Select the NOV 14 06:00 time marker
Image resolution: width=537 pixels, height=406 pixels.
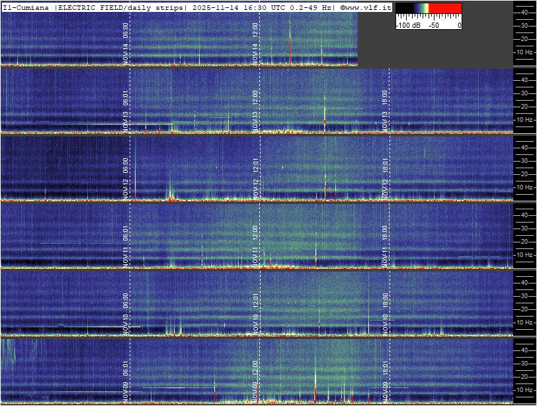point(126,44)
